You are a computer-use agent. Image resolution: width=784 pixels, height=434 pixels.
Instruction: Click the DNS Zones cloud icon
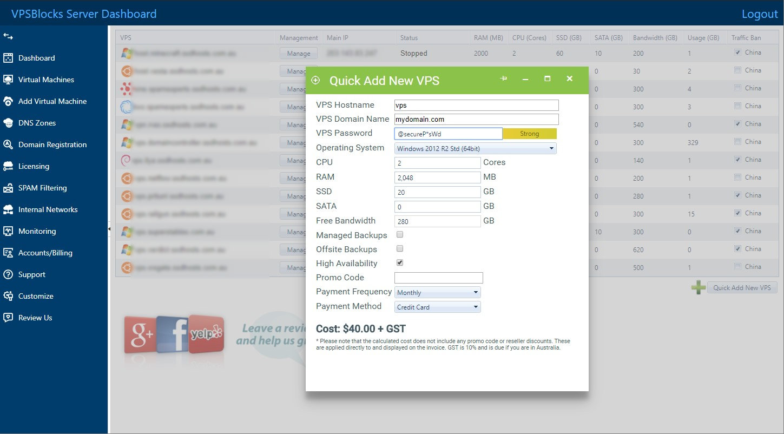coord(8,123)
